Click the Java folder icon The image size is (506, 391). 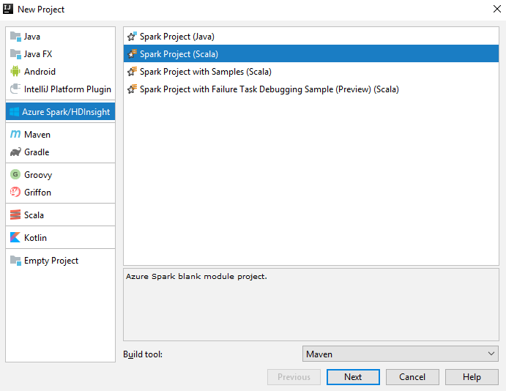[x=15, y=37]
